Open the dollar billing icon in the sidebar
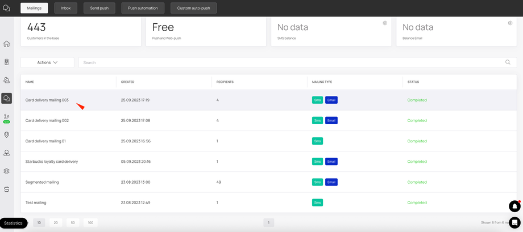The image size is (523, 232). tap(6, 189)
